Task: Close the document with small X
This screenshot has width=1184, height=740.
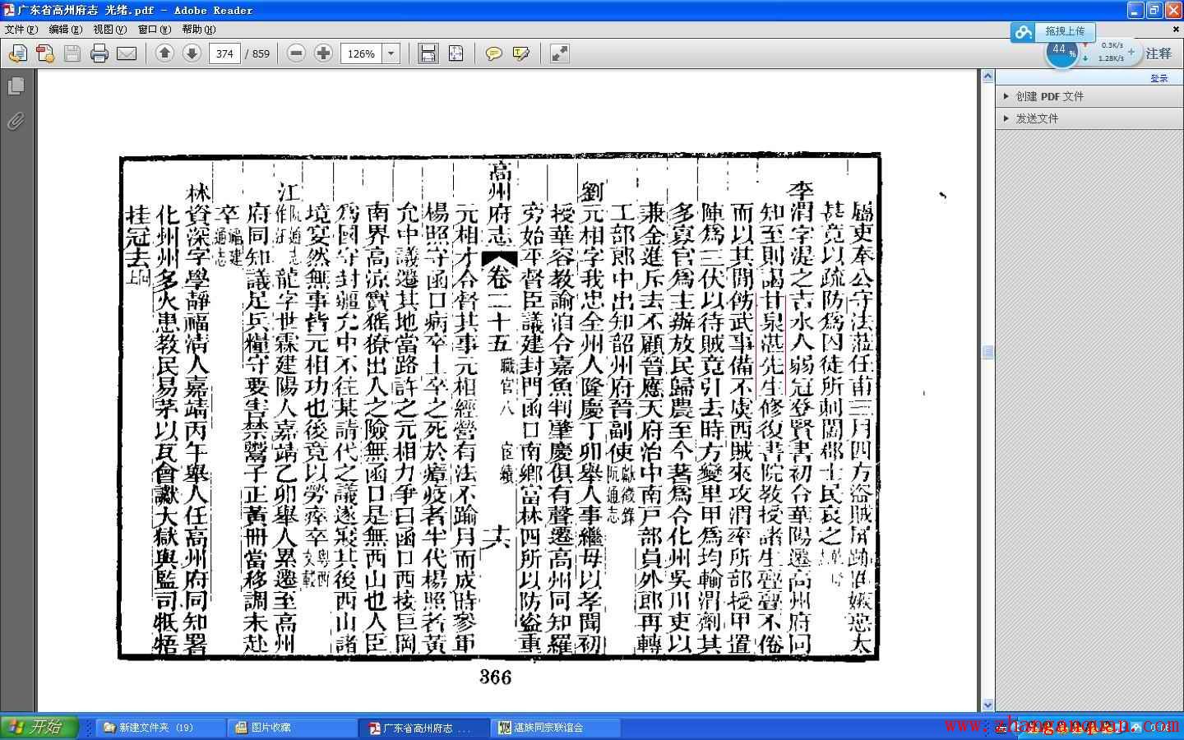Action: 1176,30
